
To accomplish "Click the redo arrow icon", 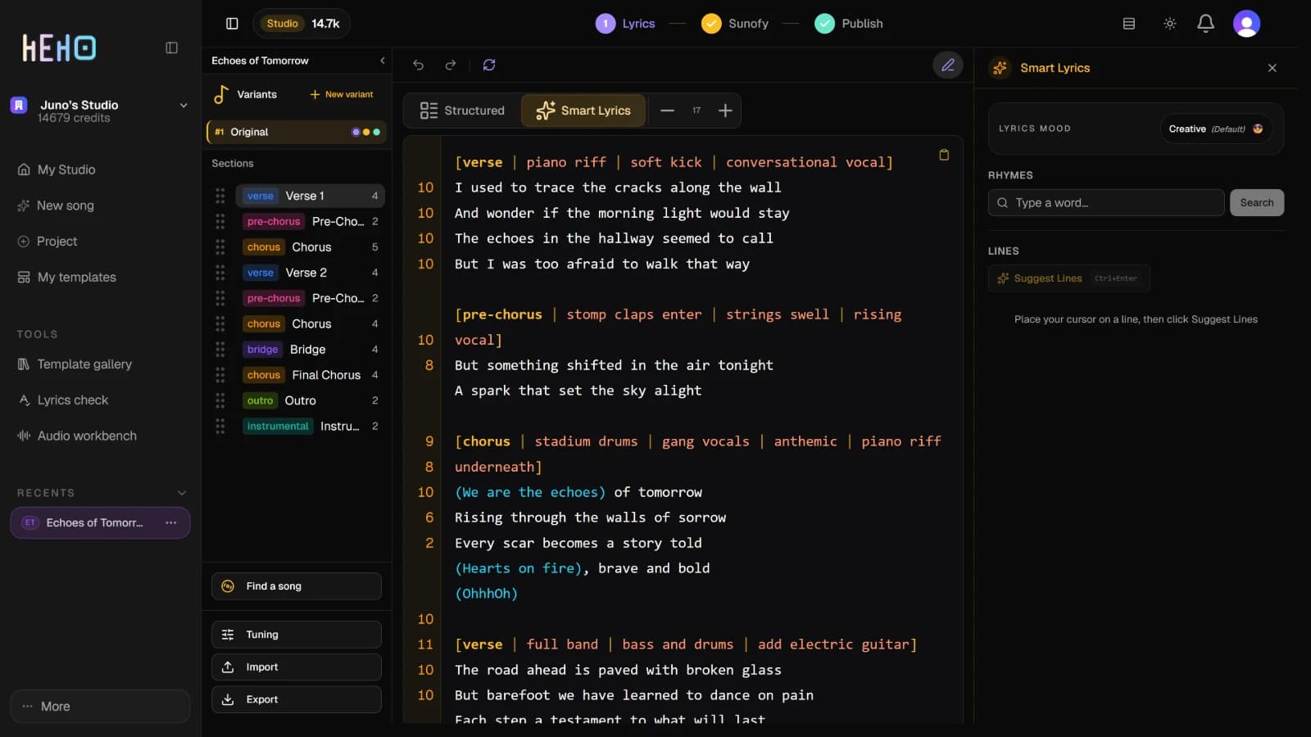I will pyautogui.click(x=450, y=65).
